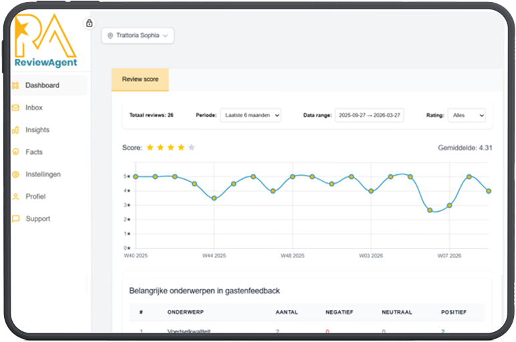Click the NEUTRAAL column header
Image resolution: width=516 pixels, height=342 pixels.
(397, 312)
